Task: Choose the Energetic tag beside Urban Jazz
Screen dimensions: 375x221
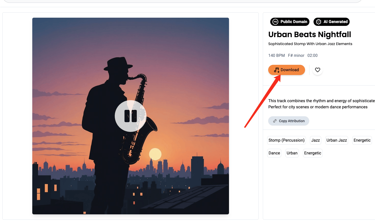Action: [x=362, y=140]
